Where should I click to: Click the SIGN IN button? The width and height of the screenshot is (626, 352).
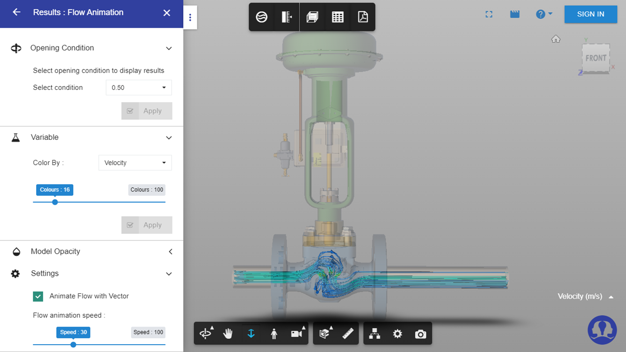tap(590, 14)
